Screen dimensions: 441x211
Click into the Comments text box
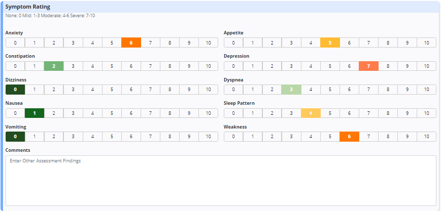[x=220, y=180]
